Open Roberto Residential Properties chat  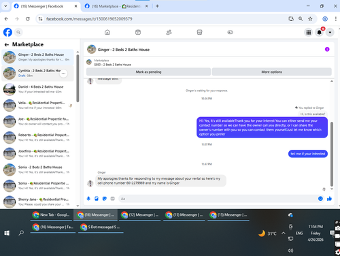[x=37, y=138]
